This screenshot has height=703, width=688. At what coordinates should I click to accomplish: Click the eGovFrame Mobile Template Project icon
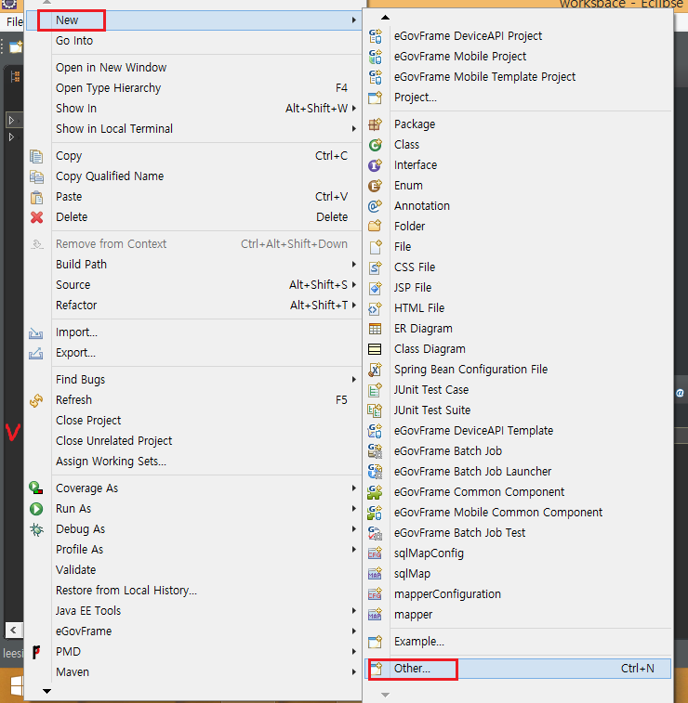click(x=376, y=77)
